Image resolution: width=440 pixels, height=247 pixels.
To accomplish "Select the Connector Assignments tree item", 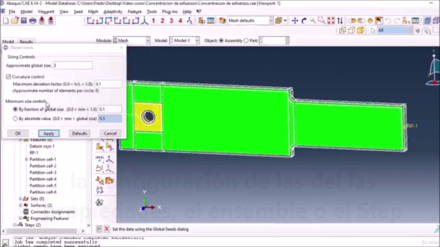I will 52,212.
